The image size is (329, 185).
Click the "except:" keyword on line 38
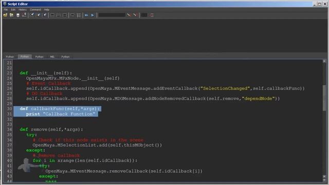tap(35, 151)
